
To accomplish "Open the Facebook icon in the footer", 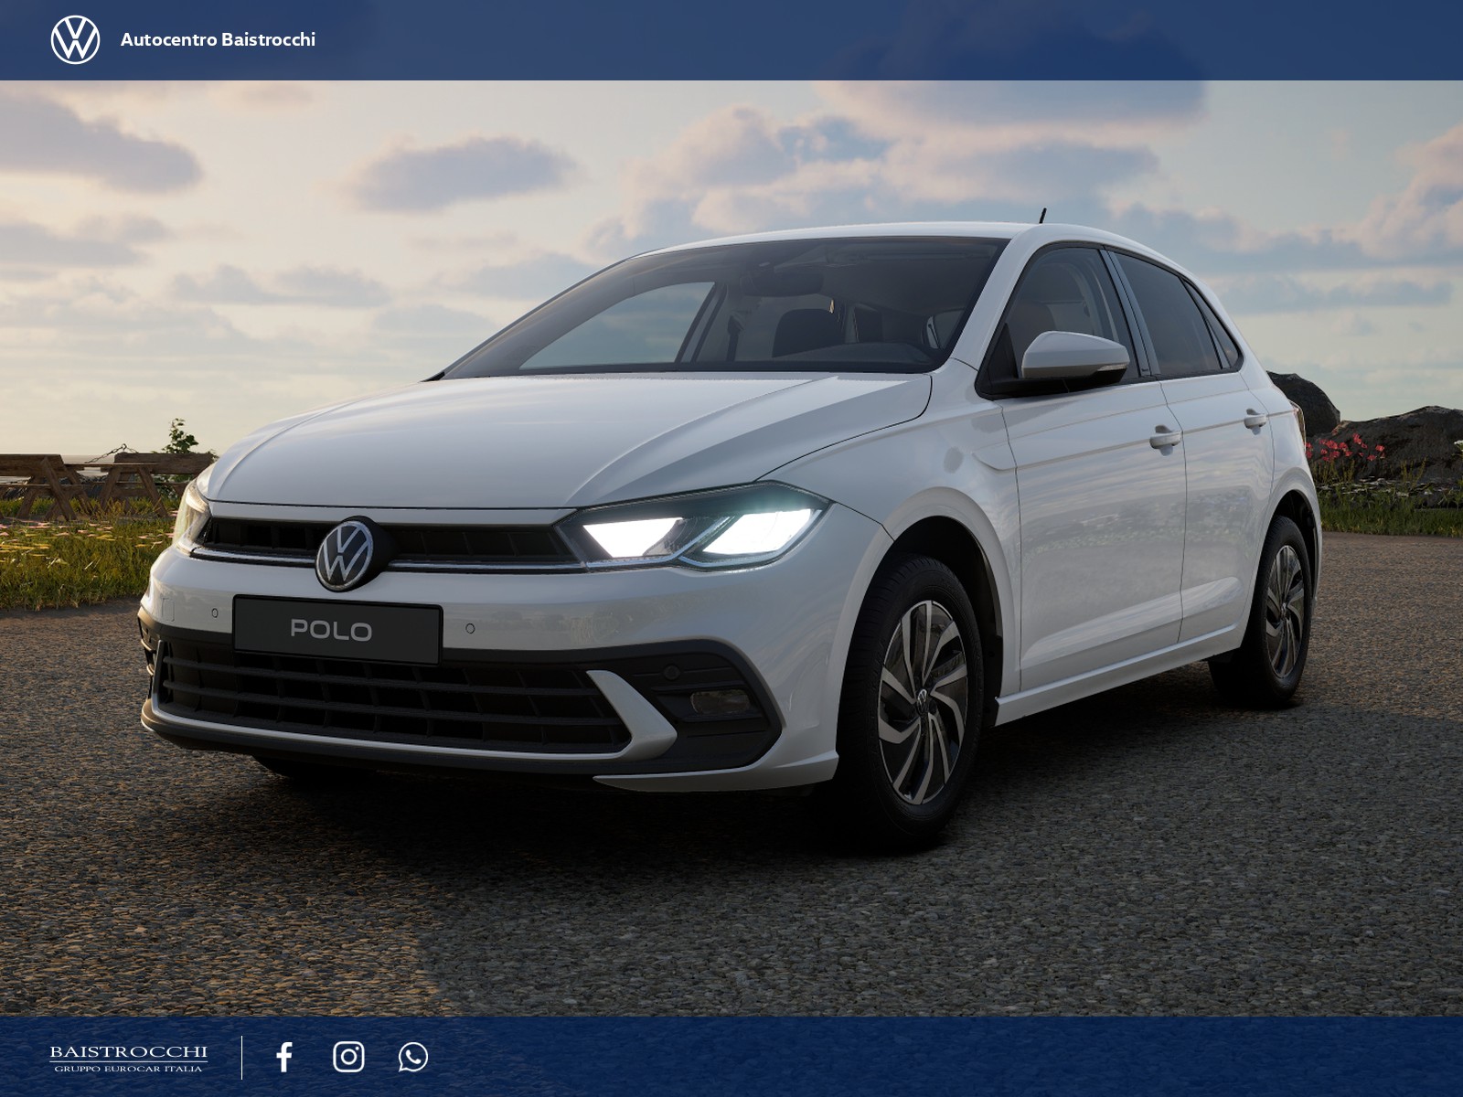I will pos(284,1057).
